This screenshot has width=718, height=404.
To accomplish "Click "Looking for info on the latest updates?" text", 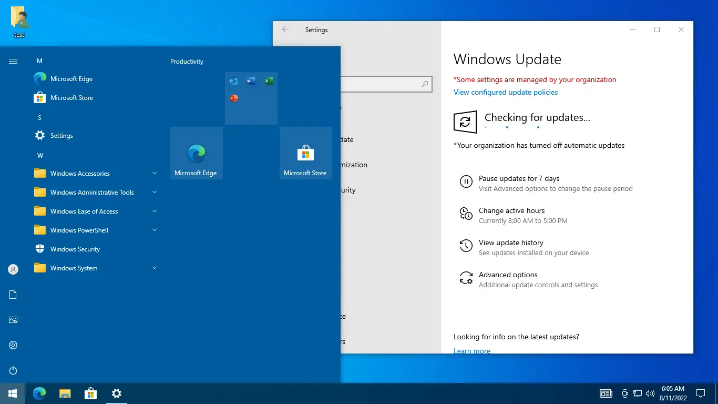I will click(x=516, y=337).
